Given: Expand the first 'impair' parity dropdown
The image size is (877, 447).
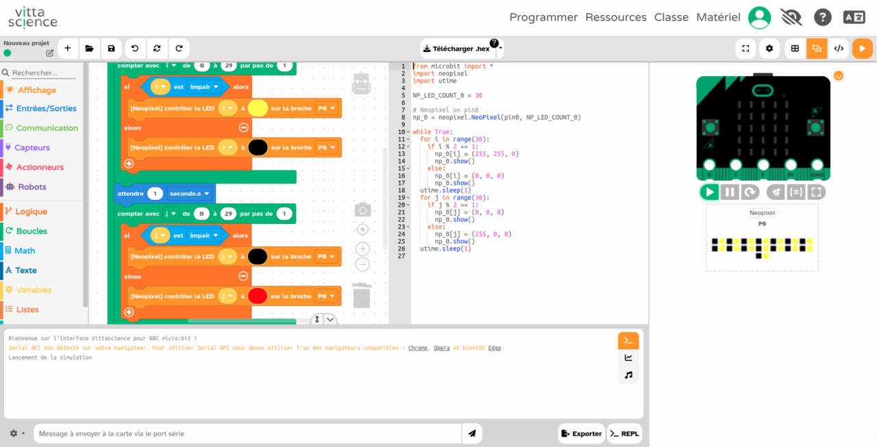Looking at the screenshot, I should click(205, 87).
